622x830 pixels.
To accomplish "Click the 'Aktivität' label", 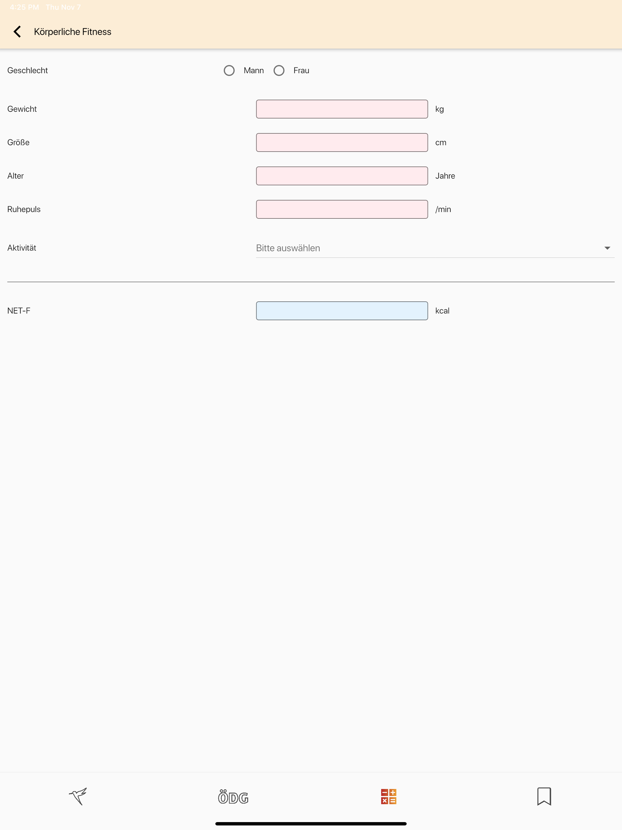I will (x=22, y=248).
